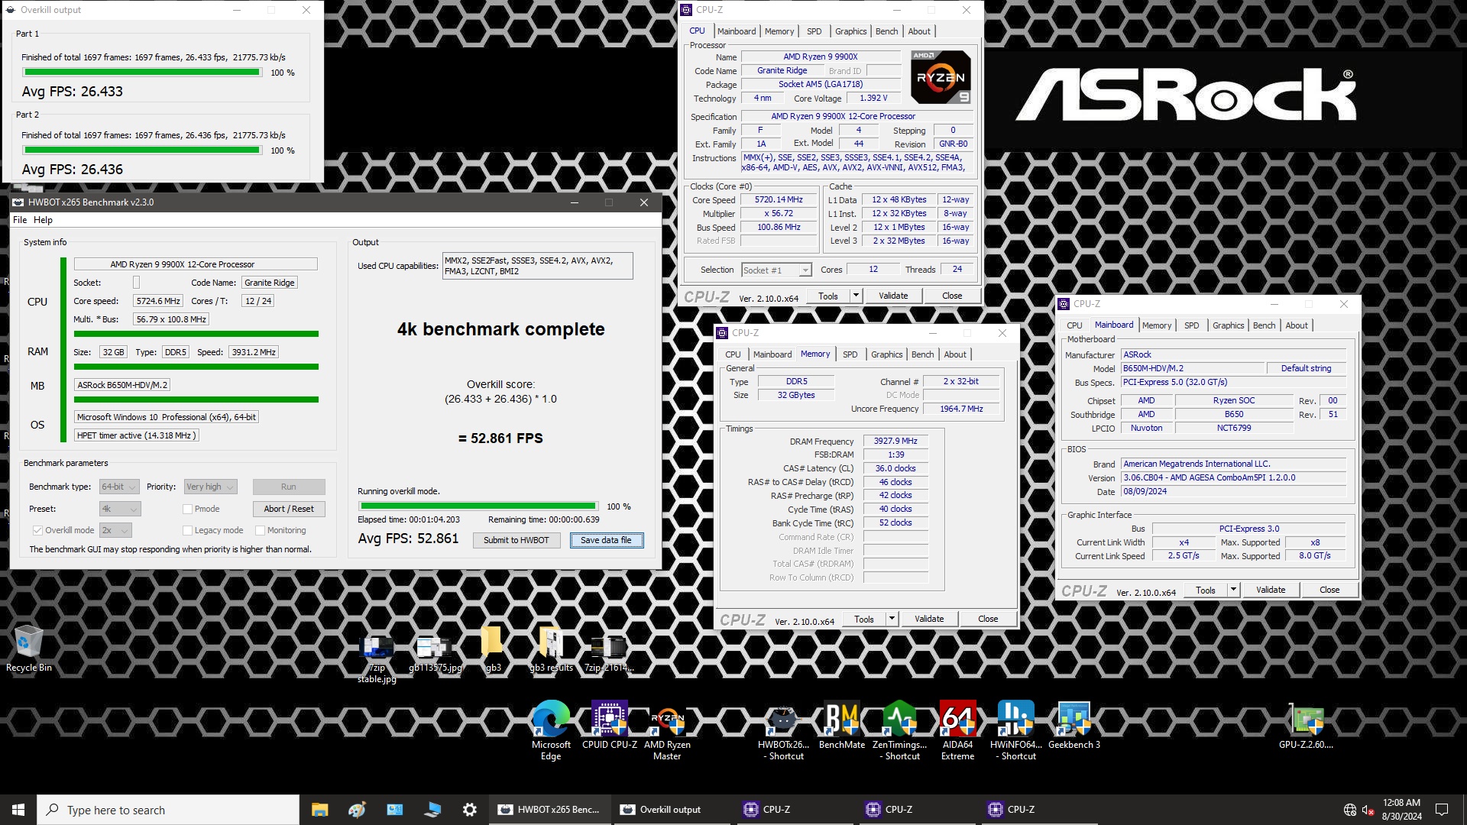This screenshot has height=825, width=1467.
Task: Click Save data file button
Action: tap(606, 540)
